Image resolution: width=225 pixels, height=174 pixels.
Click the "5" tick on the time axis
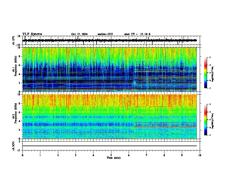(111, 155)
